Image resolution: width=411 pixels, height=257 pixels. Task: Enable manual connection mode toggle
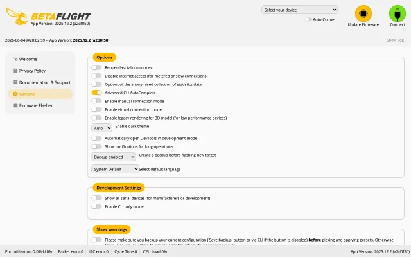click(96, 101)
